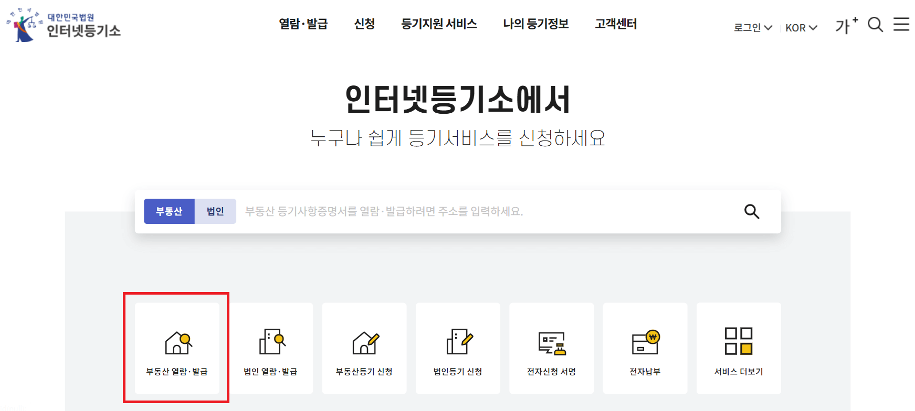This screenshot has height=411, width=915.
Task: Open 부동산 열람·발급 house icon card
Action: 177,348
